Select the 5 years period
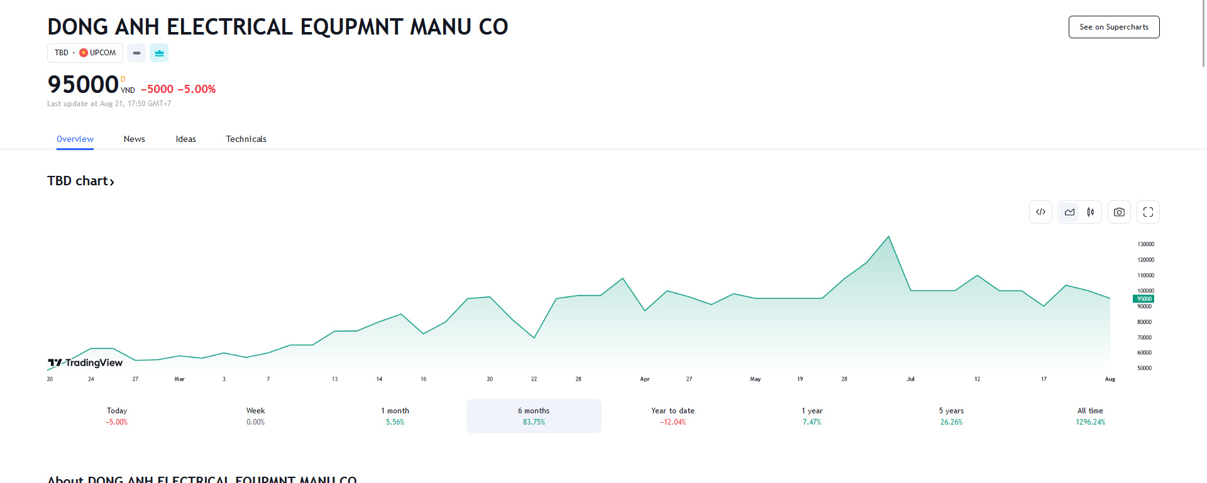This screenshot has height=483, width=1207. point(951,416)
